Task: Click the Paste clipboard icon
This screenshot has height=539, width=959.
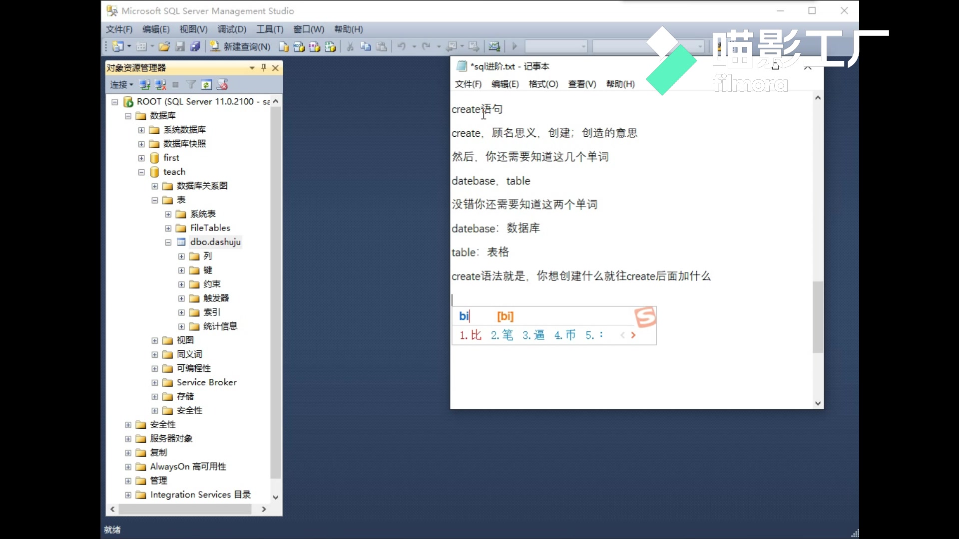Action: 381,46
